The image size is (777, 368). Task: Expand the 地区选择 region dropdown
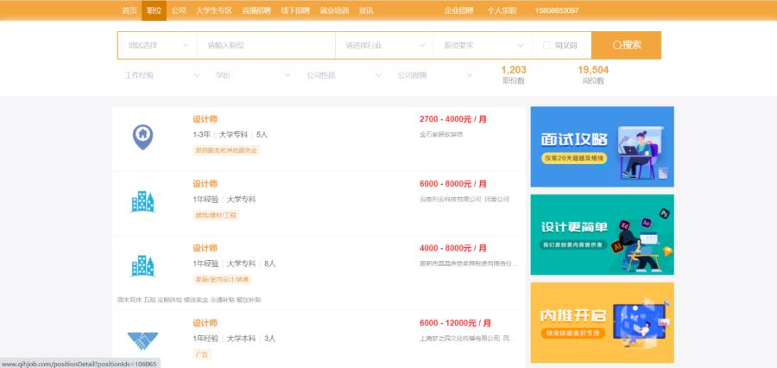[157, 46]
